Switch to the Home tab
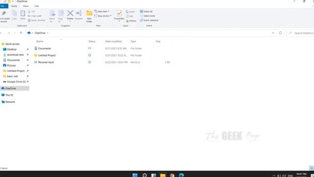 coord(14,6)
